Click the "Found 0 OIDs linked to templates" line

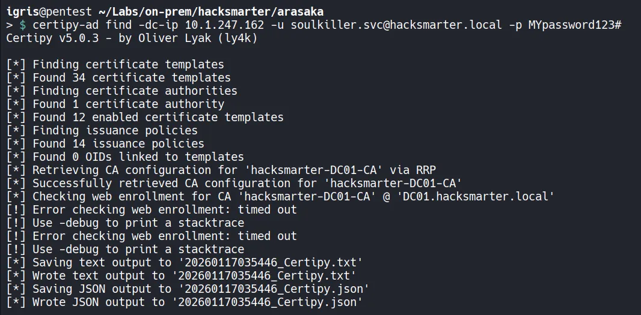(138, 157)
